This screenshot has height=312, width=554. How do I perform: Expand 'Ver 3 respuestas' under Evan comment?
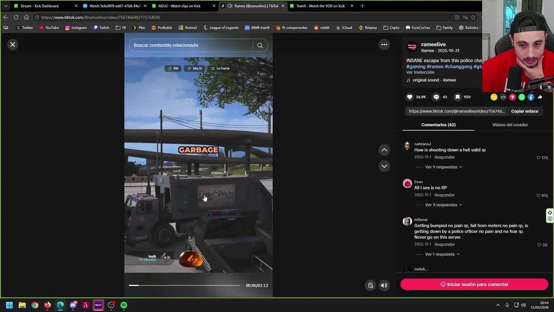(x=444, y=205)
